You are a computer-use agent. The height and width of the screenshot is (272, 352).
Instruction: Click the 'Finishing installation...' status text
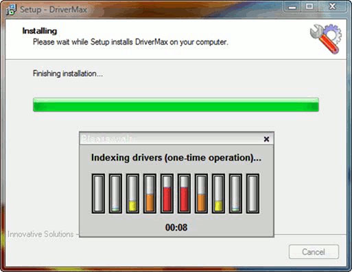click(68, 73)
